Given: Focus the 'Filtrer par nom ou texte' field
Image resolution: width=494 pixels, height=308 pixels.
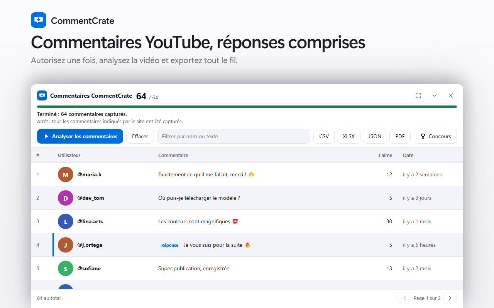Looking at the screenshot, I should tap(233, 136).
